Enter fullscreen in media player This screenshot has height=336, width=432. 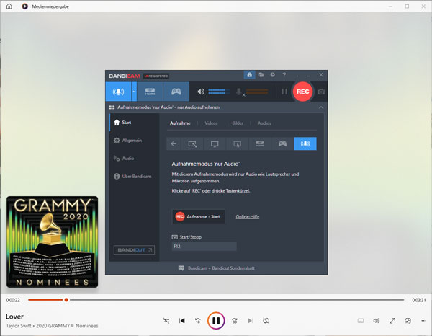coord(392,321)
